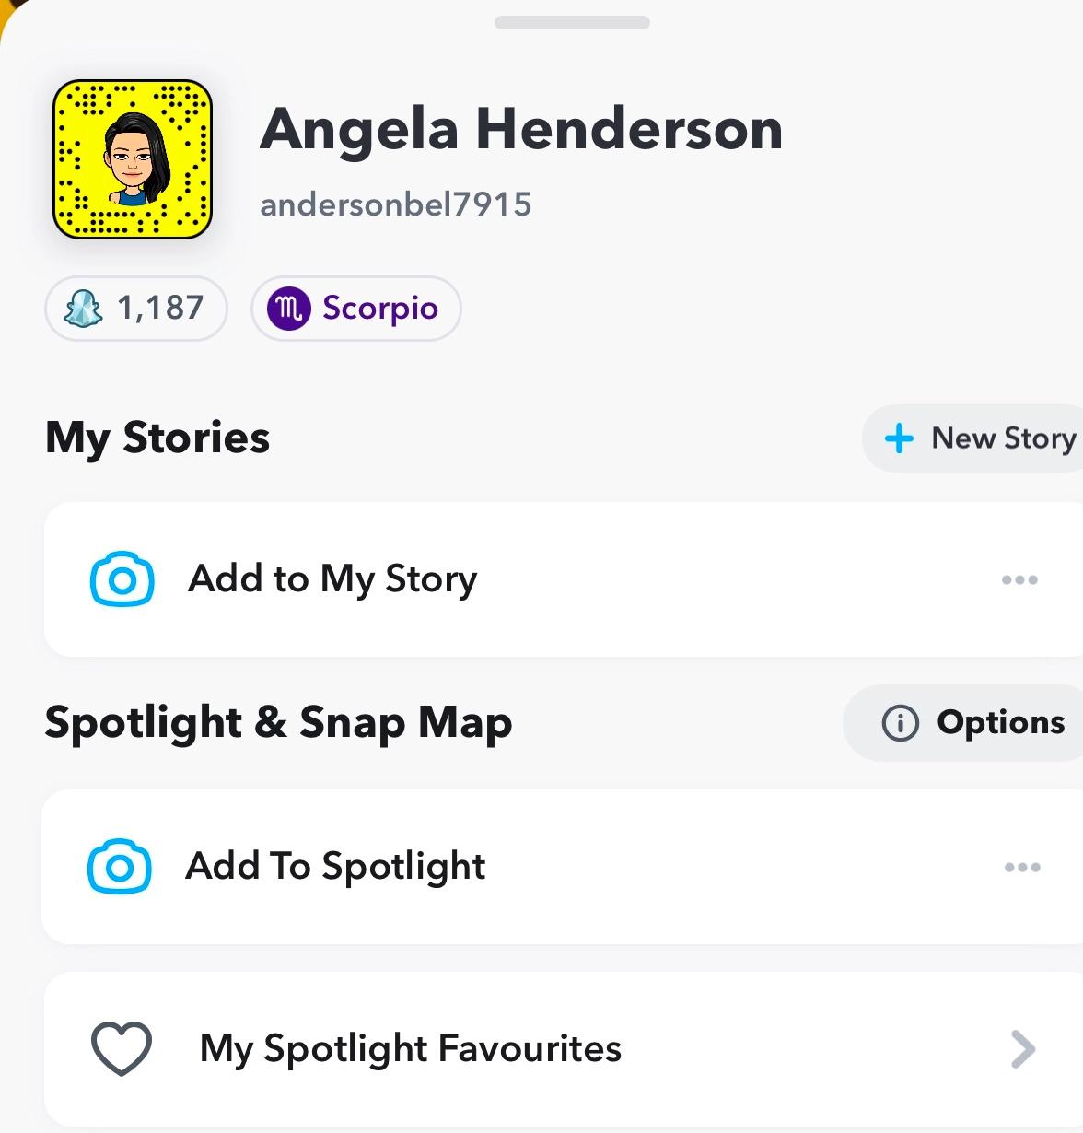Screen dimensions: 1083x1133
Task: Tap the drag handle at sheet top
Action: (572, 22)
